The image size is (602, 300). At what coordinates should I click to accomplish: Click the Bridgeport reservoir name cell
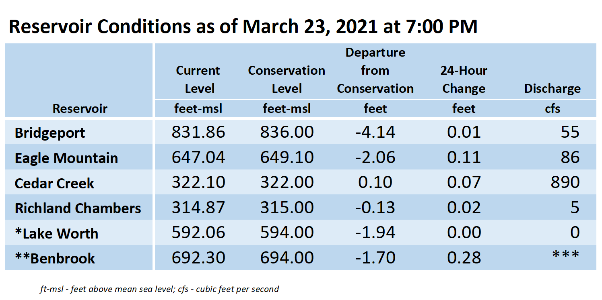pos(49,133)
